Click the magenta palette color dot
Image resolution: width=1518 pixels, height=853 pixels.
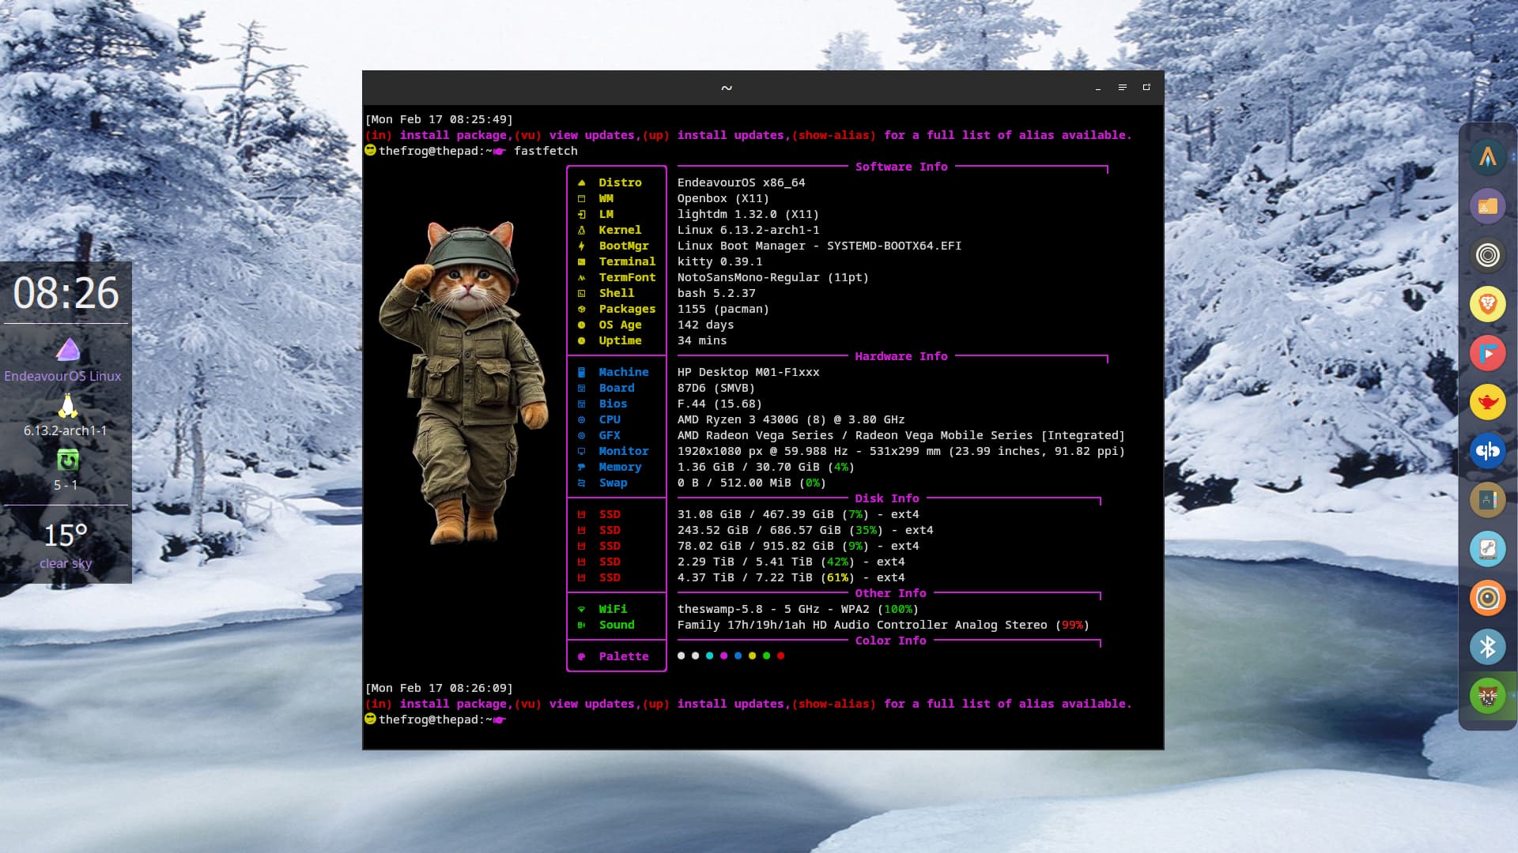724,656
